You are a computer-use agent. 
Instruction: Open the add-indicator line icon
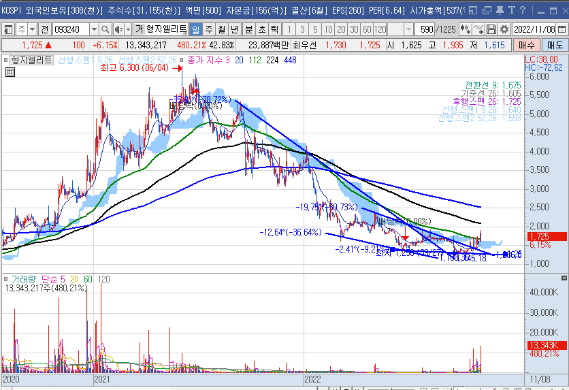478,29
